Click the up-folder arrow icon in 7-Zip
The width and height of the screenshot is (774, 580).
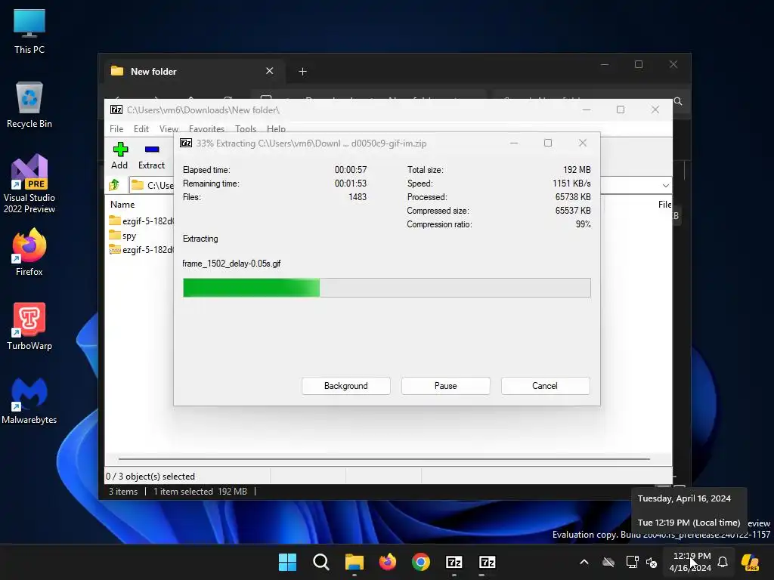click(114, 185)
